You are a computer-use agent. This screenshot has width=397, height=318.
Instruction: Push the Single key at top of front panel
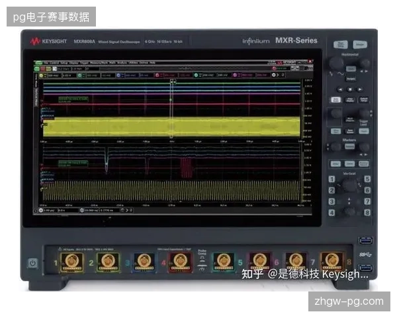coord(360,44)
